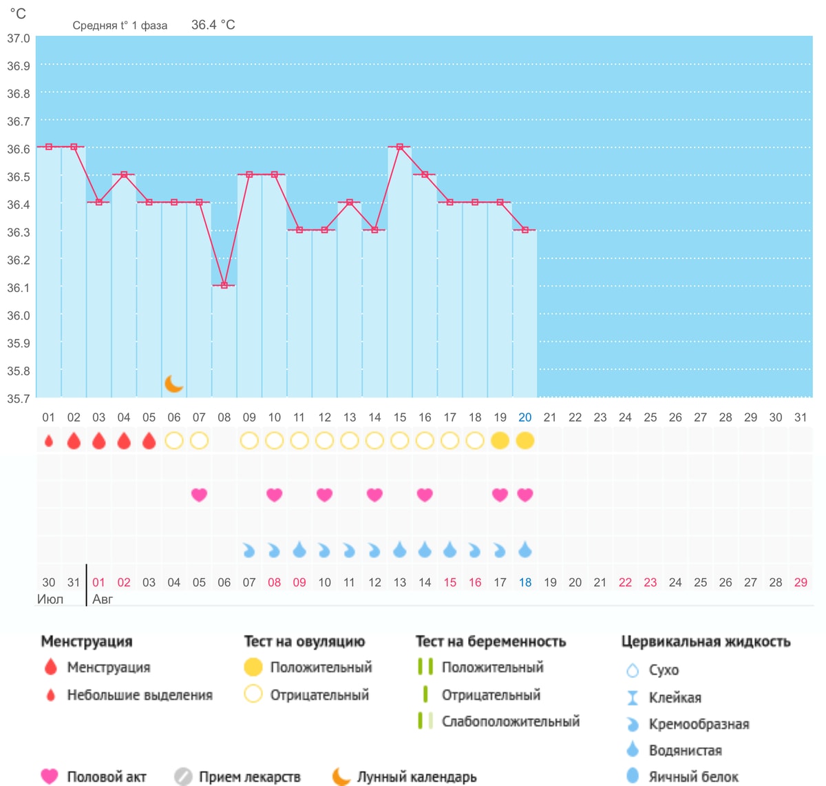Viewport: 826px width, 786px height.
Task: Click the Авг month label
Action: pyautogui.click(x=103, y=599)
